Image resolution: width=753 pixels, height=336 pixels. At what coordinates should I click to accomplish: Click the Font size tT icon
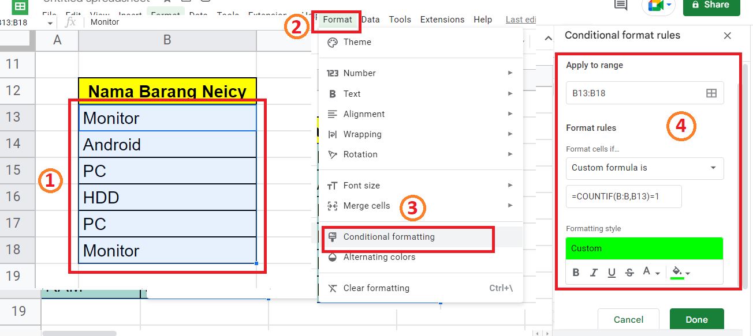(333, 186)
